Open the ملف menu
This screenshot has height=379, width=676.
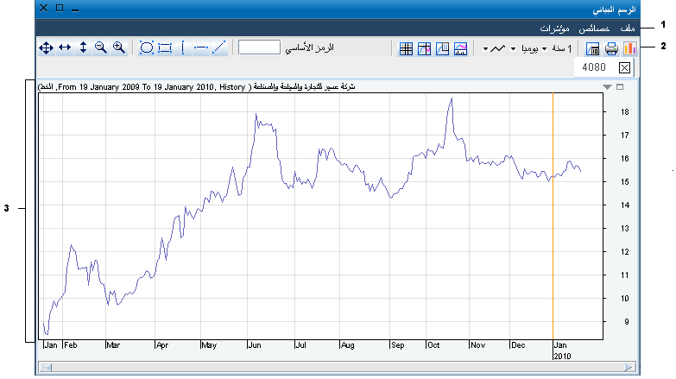[629, 28]
